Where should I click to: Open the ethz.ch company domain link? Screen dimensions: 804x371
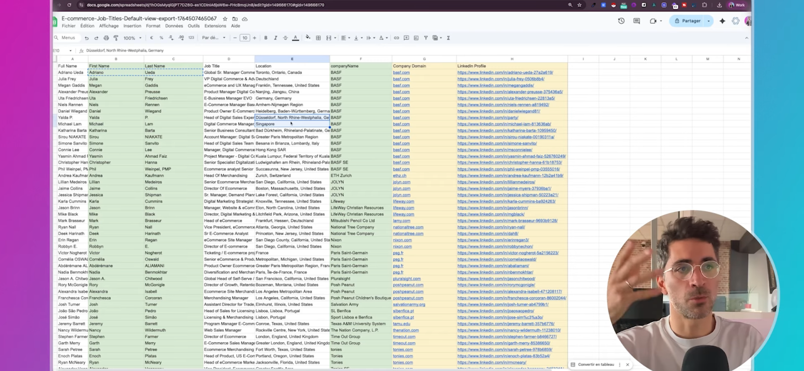[399, 176]
